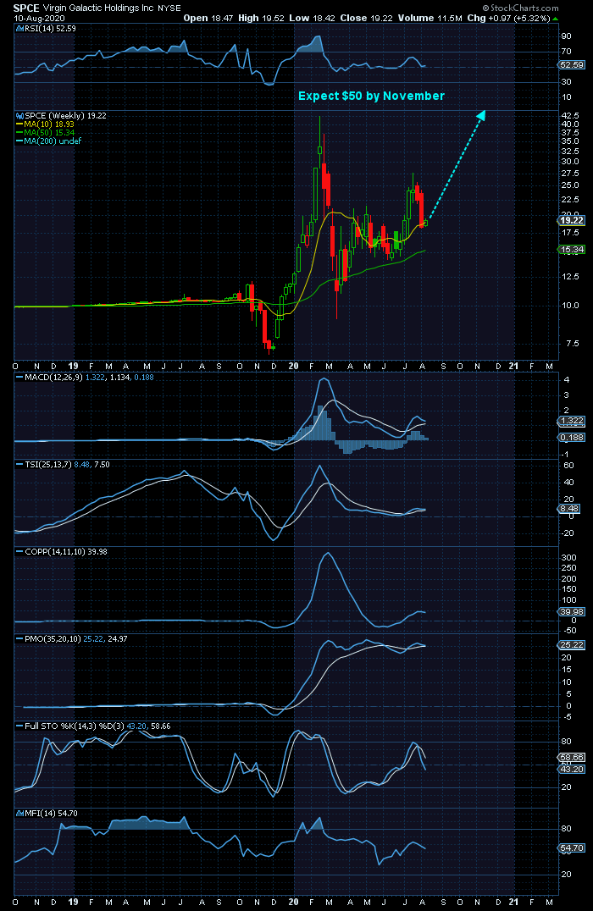
Task: Click the 32.5 price axis label
Action: click(570, 151)
